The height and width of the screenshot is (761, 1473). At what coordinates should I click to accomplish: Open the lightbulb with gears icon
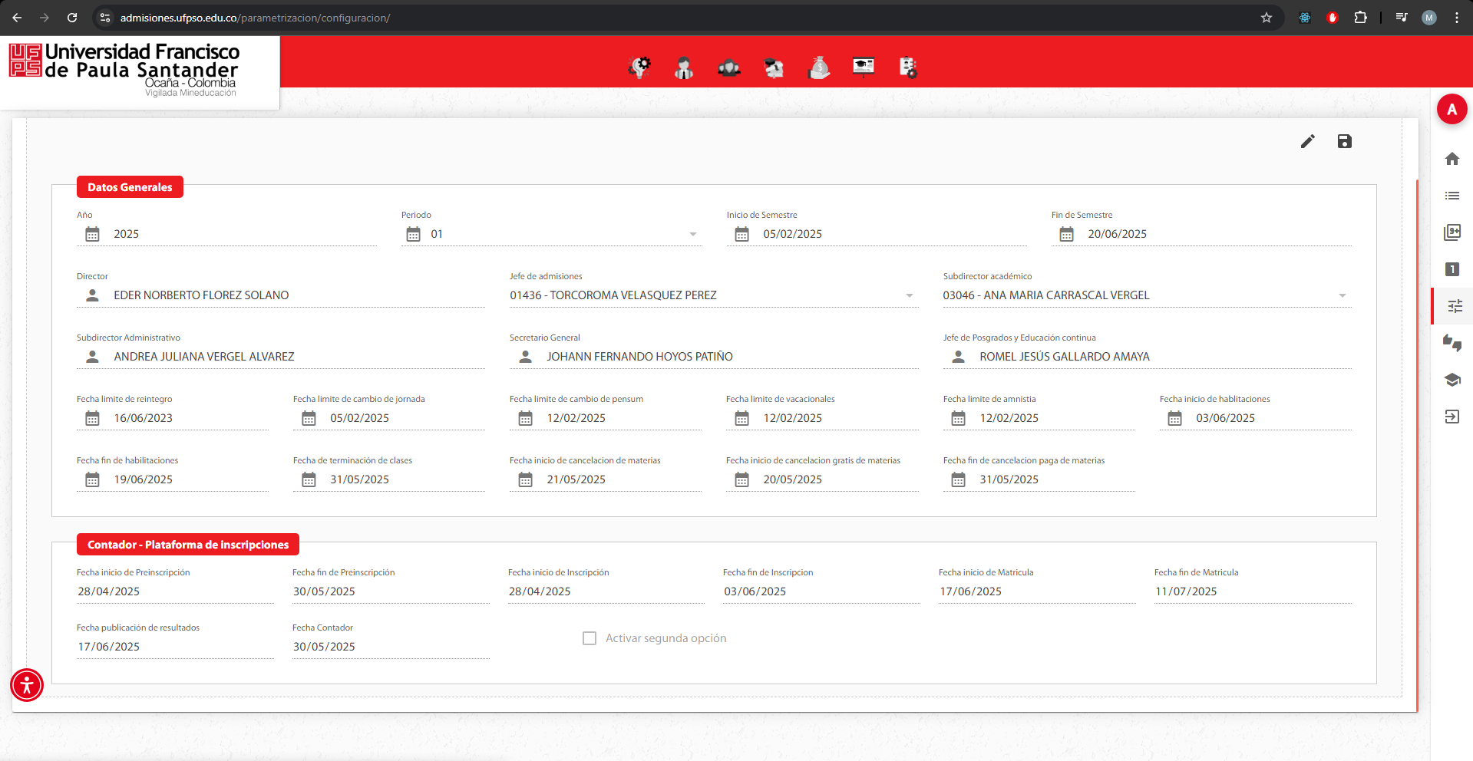pyautogui.click(x=639, y=68)
